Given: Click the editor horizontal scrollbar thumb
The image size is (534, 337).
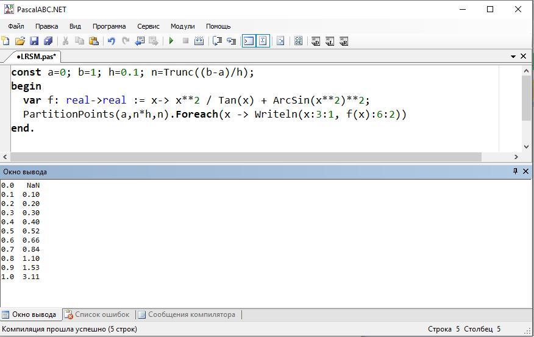Looking at the screenshot, I should pos(246,157).
